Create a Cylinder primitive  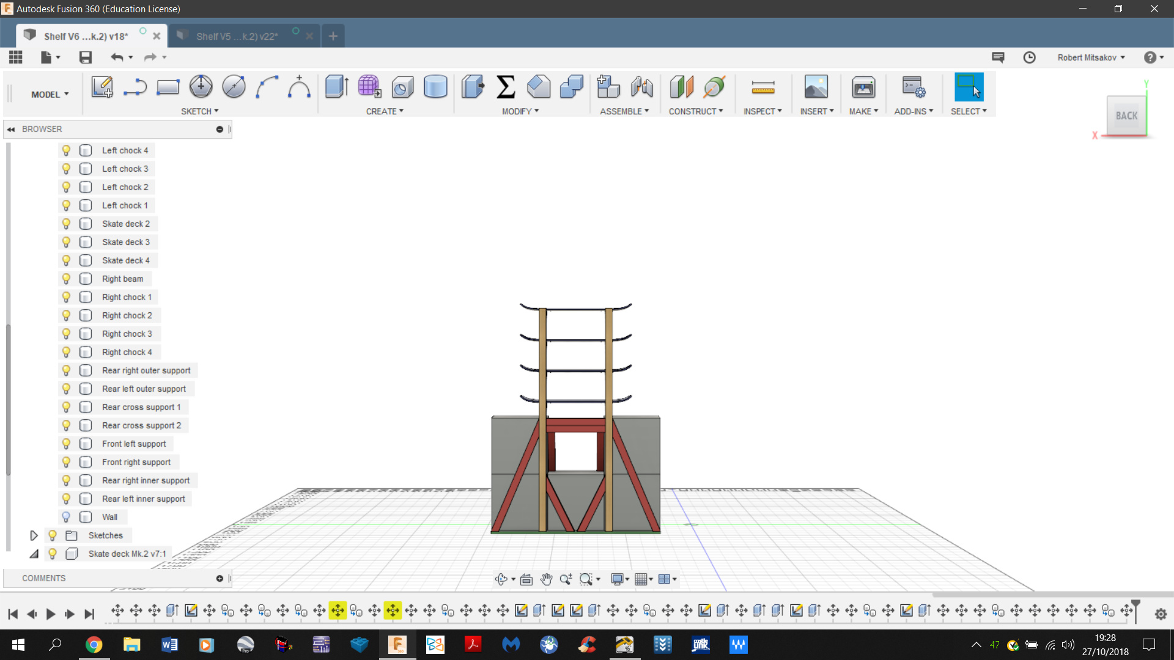coord(435,87)
